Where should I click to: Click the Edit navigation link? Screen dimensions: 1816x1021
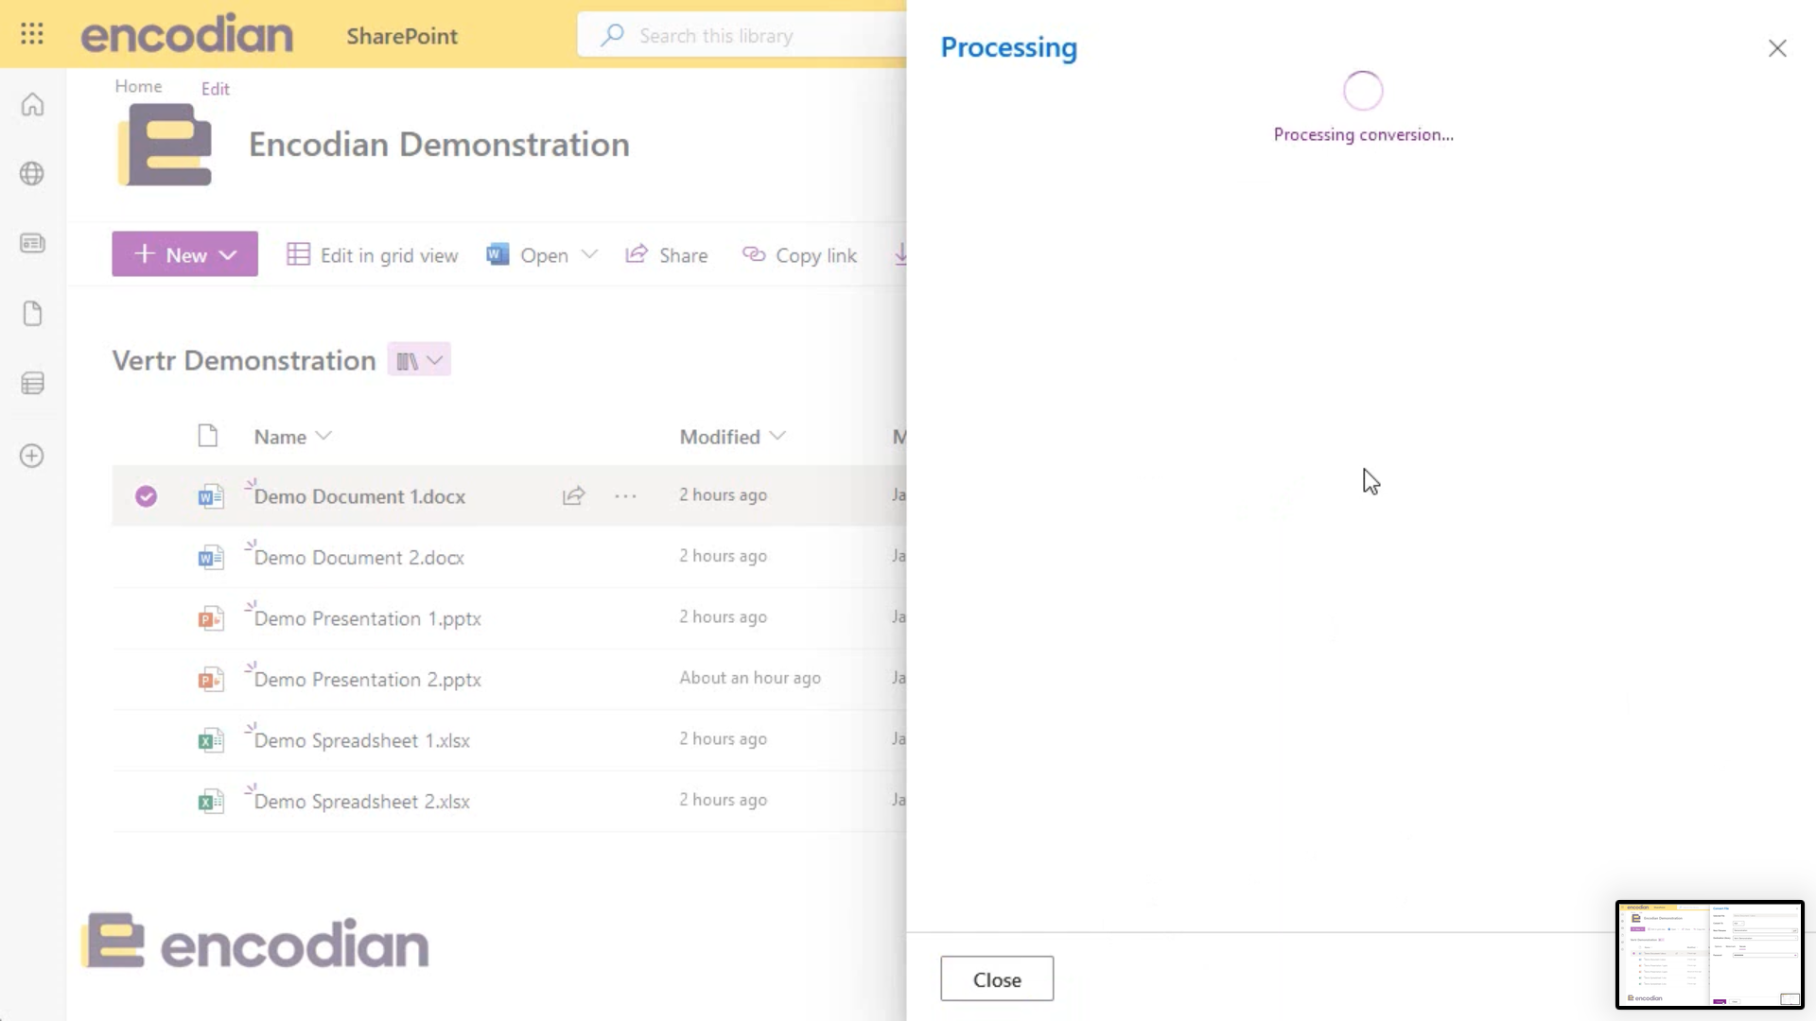click(215, 89)
